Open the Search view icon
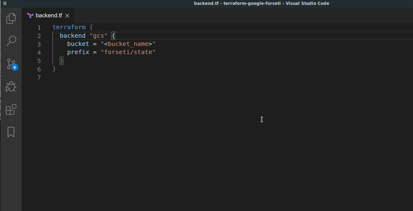413x211 pixels. (x=11, y=41)
